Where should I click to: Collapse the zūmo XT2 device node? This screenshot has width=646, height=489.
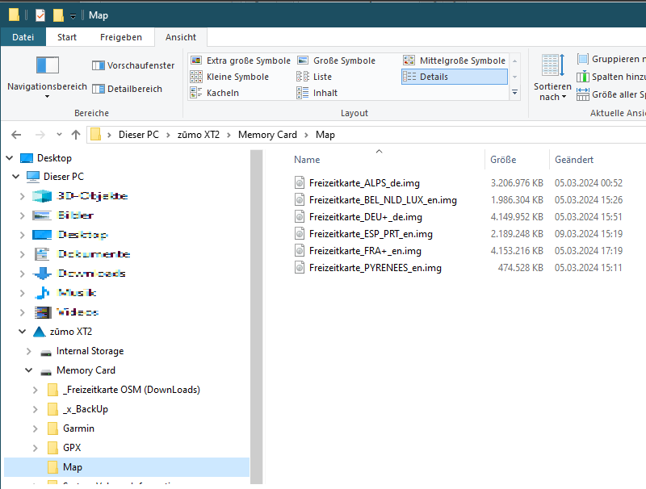tap(23, 332)
